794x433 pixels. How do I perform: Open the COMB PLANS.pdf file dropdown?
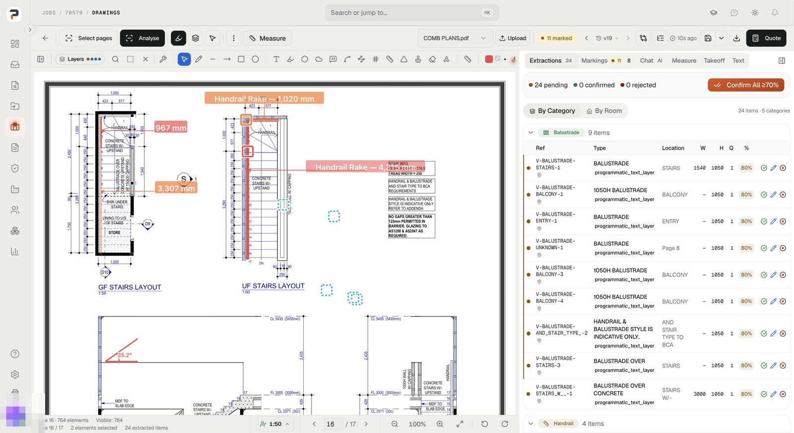point(455,38)
